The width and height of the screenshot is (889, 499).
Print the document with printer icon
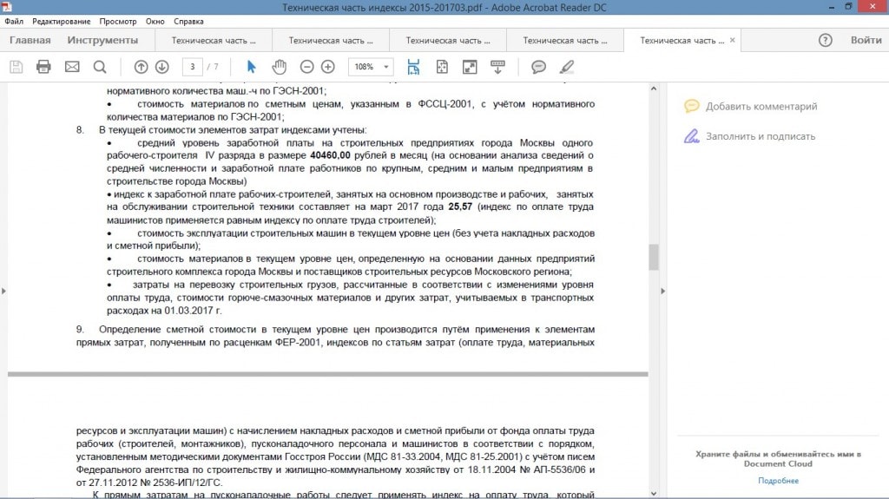[43, 67]
